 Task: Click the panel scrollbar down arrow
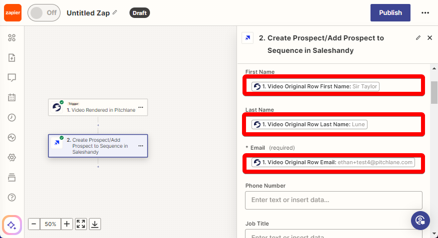[434, 234]
